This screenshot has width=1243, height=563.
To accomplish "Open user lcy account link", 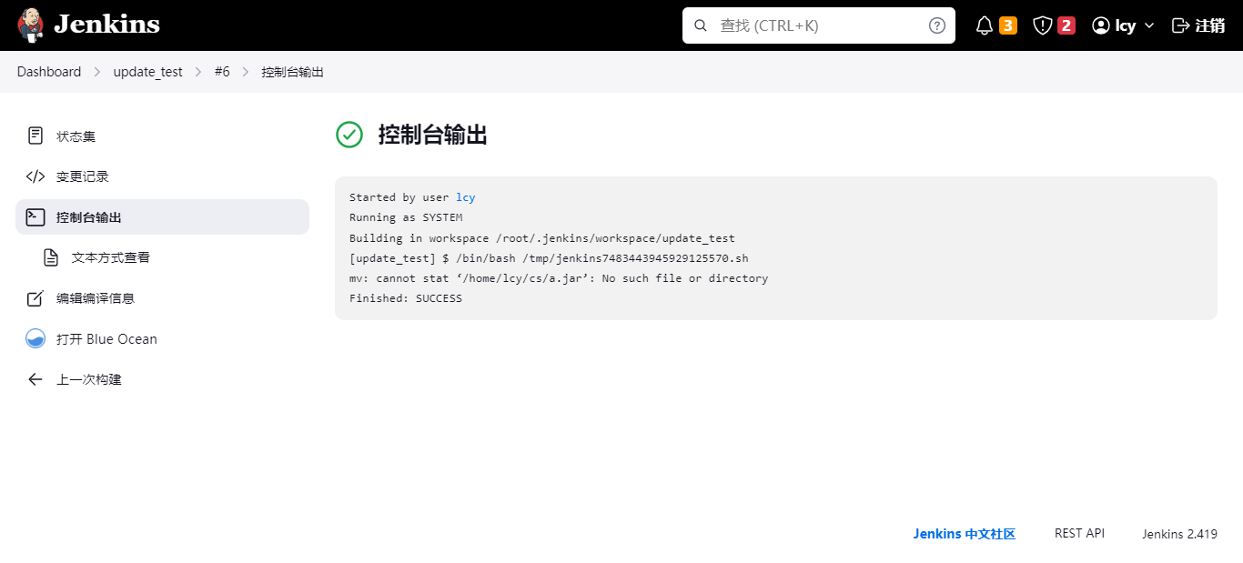I will click(1126, 25).
